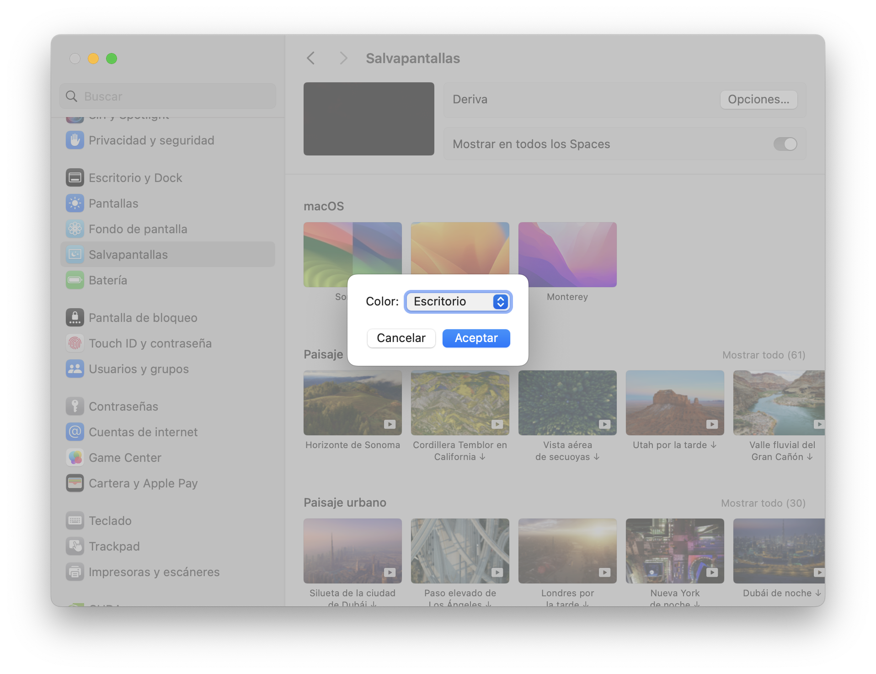Image resolution: width=876 pixels, height=674 pixels.
Task: Open the Color dropdown showing Escritorio
Action: point(458,302)
